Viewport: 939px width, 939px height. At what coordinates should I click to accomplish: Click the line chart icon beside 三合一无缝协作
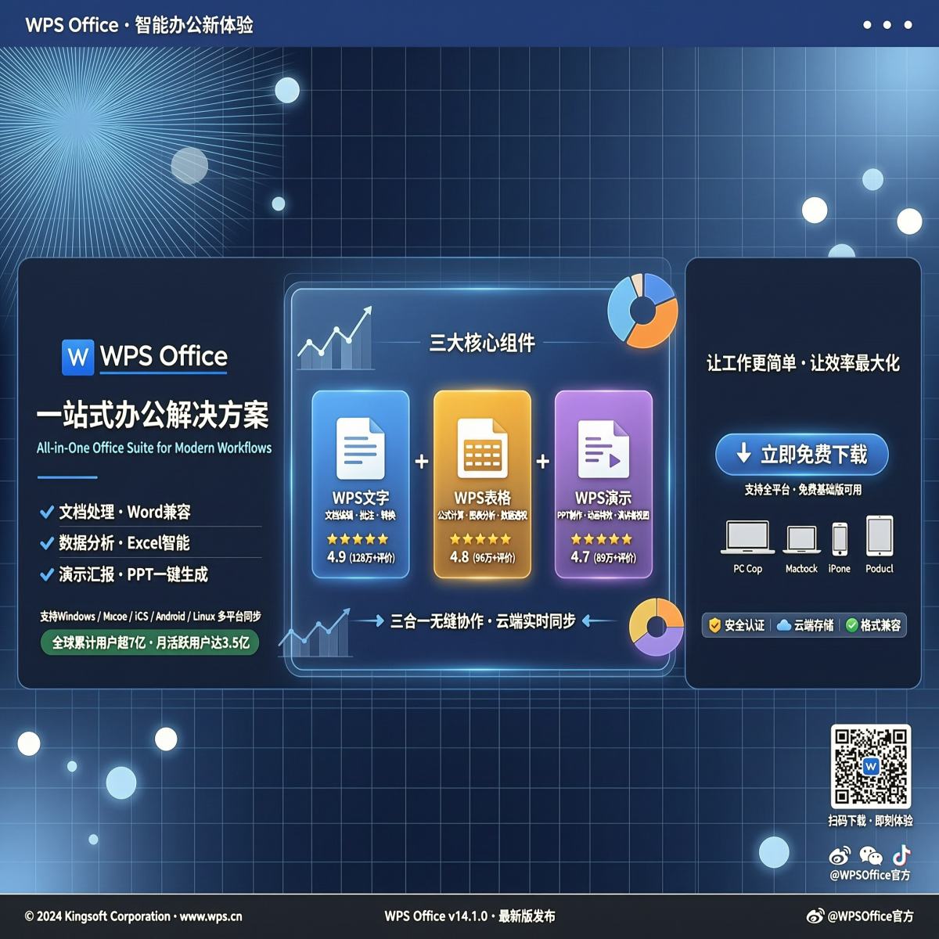[315, 632]
